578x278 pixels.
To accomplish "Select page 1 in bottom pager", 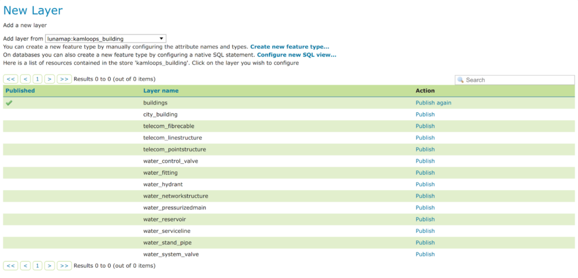I will coord(37,266).
